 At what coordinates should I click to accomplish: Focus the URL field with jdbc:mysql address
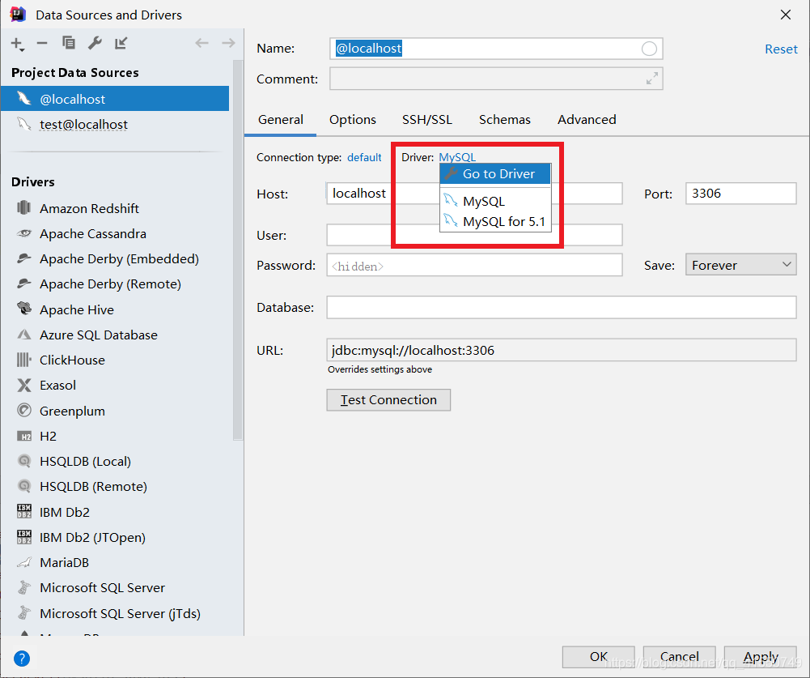coord(561,350)
